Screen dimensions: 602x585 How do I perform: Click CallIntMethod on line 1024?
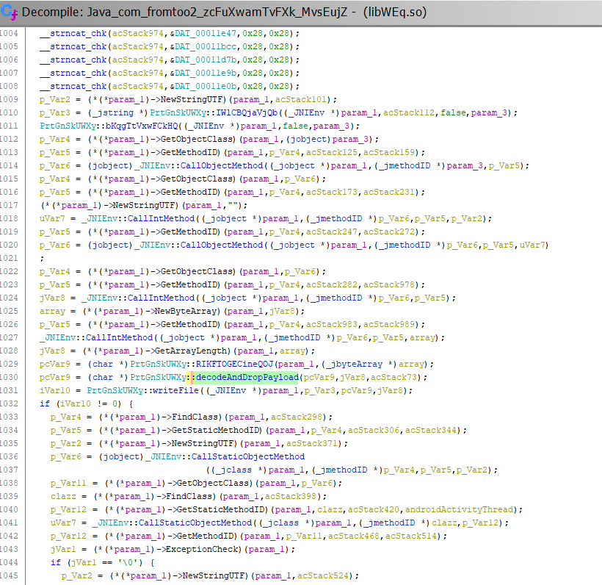point(161,298)
